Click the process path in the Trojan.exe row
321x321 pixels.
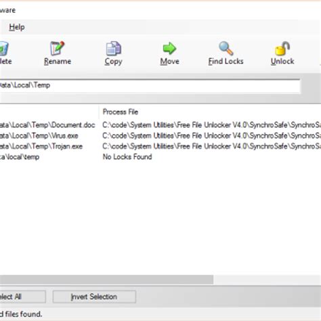[x=211, y=146]
